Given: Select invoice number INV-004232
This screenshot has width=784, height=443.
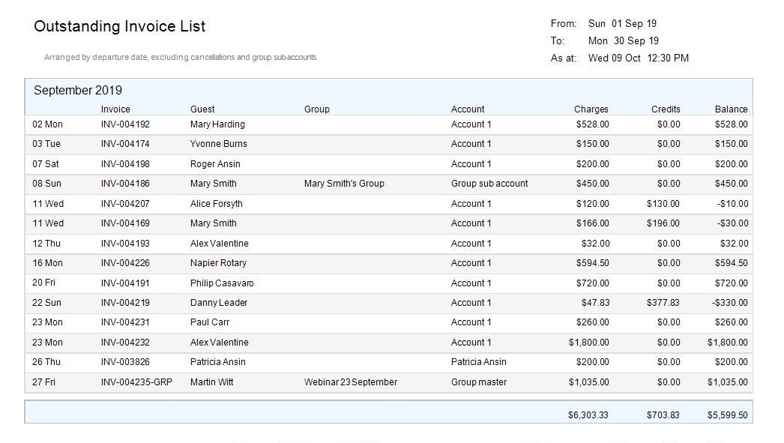Looking at the screenshot, I should [125, 343].
